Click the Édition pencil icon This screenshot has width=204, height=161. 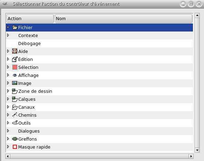(x=15, y=59)
